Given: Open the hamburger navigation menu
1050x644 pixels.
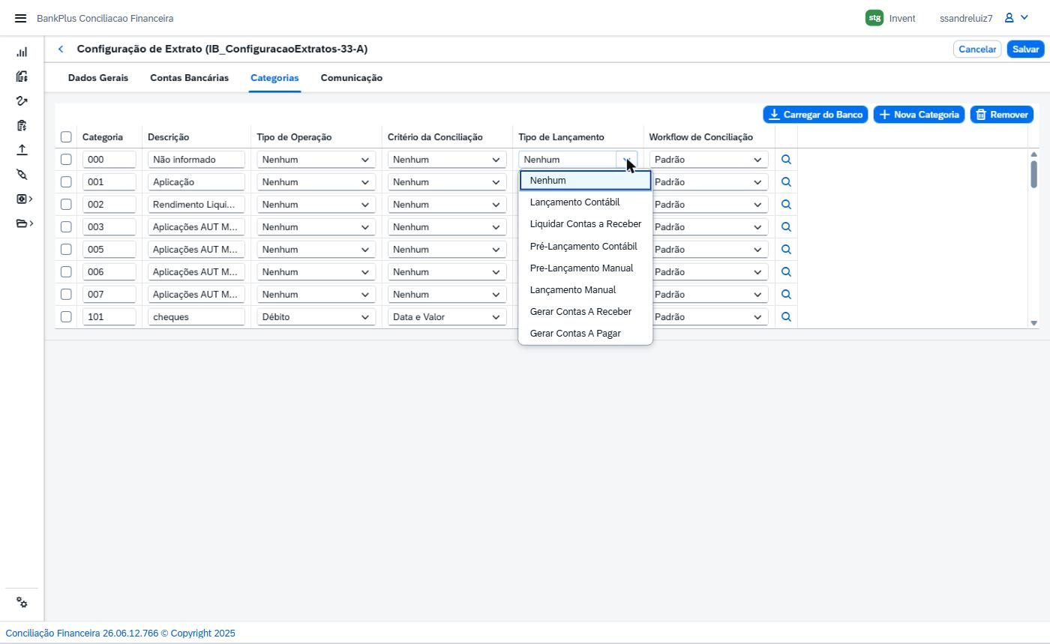Looking at the screenshot, I should click(20, 18).
